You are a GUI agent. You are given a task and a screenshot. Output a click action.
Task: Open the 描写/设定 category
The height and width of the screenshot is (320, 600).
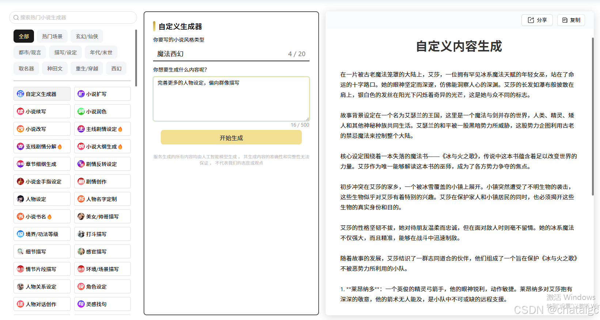pyautogui.click(x=66, y=52)
